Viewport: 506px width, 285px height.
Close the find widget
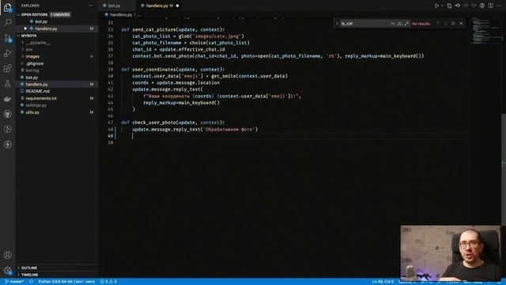point(461,24)
